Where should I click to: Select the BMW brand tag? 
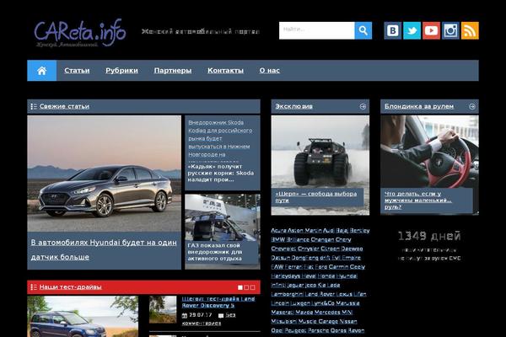tap(277, 239)
